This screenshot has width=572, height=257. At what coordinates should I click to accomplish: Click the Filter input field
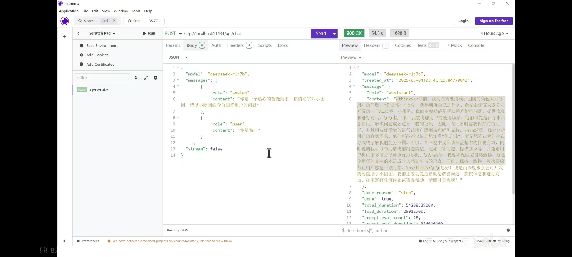pos(103,78)
